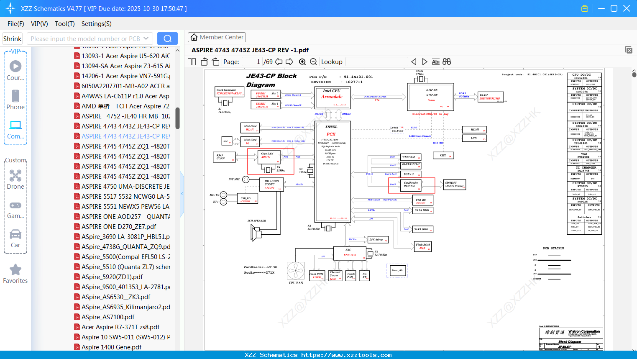Image resolution: width=637 pixels, height=359 pixels.
Task: Open ASPIRE 5551 NEWX5 PEW56 file
Action: pos(122,207)
